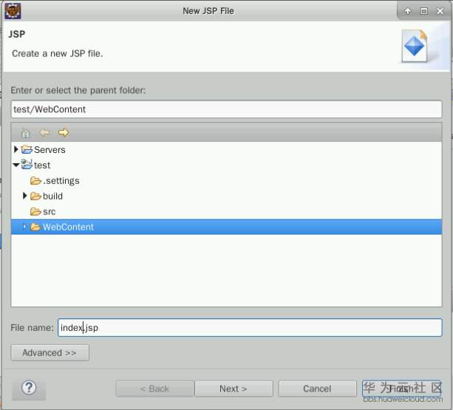This screenshot has width=453, height=410.
Task: Click the Back arrow in folder toolbar
Action: click(44, 132)
